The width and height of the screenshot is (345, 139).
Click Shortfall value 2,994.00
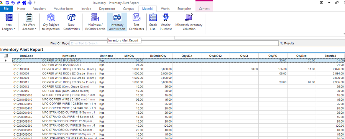(x=330, y=74)
